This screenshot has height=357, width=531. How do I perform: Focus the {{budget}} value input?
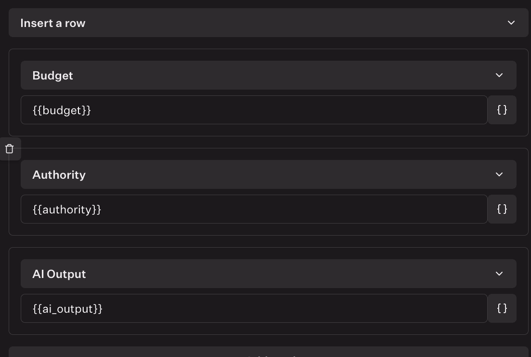(254, 110)
